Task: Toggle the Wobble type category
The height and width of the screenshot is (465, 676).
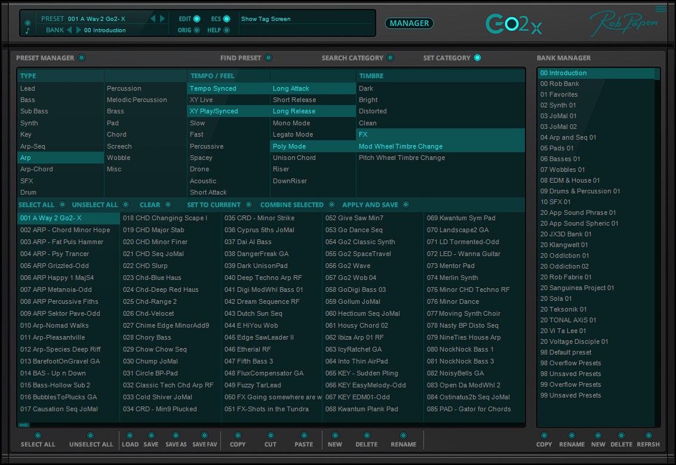Action: 146,158
